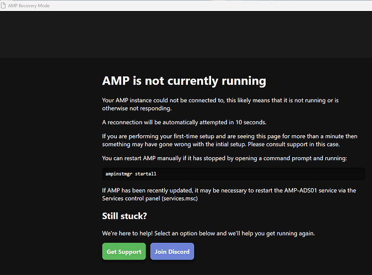
Task: Click the paragraph starting 'Your AMP instance could not'
Action: click(x=220, y=105)
